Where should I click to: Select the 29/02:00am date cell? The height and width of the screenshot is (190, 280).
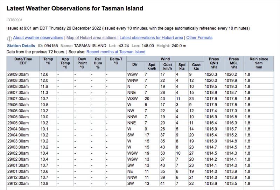23,160
